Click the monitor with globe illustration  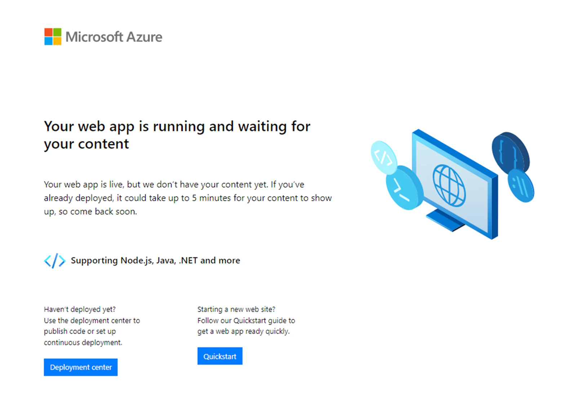(x=455, y=184)
